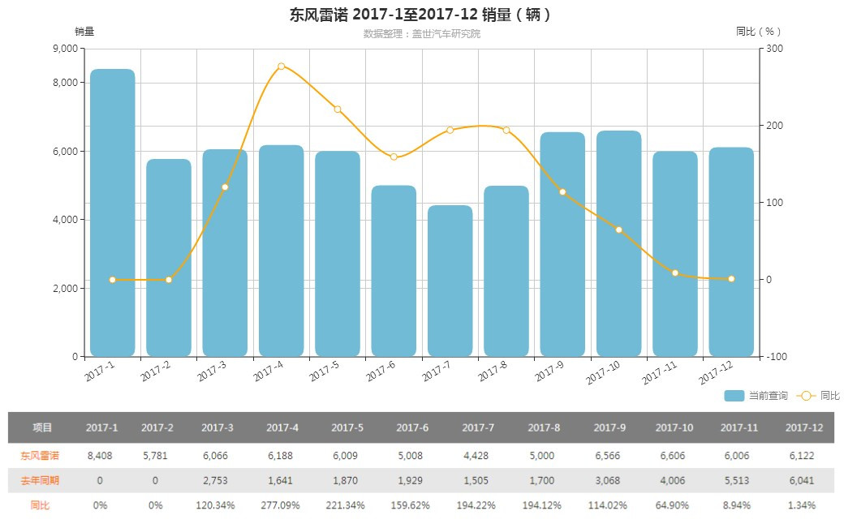
Task: Click the 2017-3 line data point
Action: tap(225, 187)
